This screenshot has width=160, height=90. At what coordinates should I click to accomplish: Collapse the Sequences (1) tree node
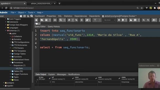pos(10,65)
